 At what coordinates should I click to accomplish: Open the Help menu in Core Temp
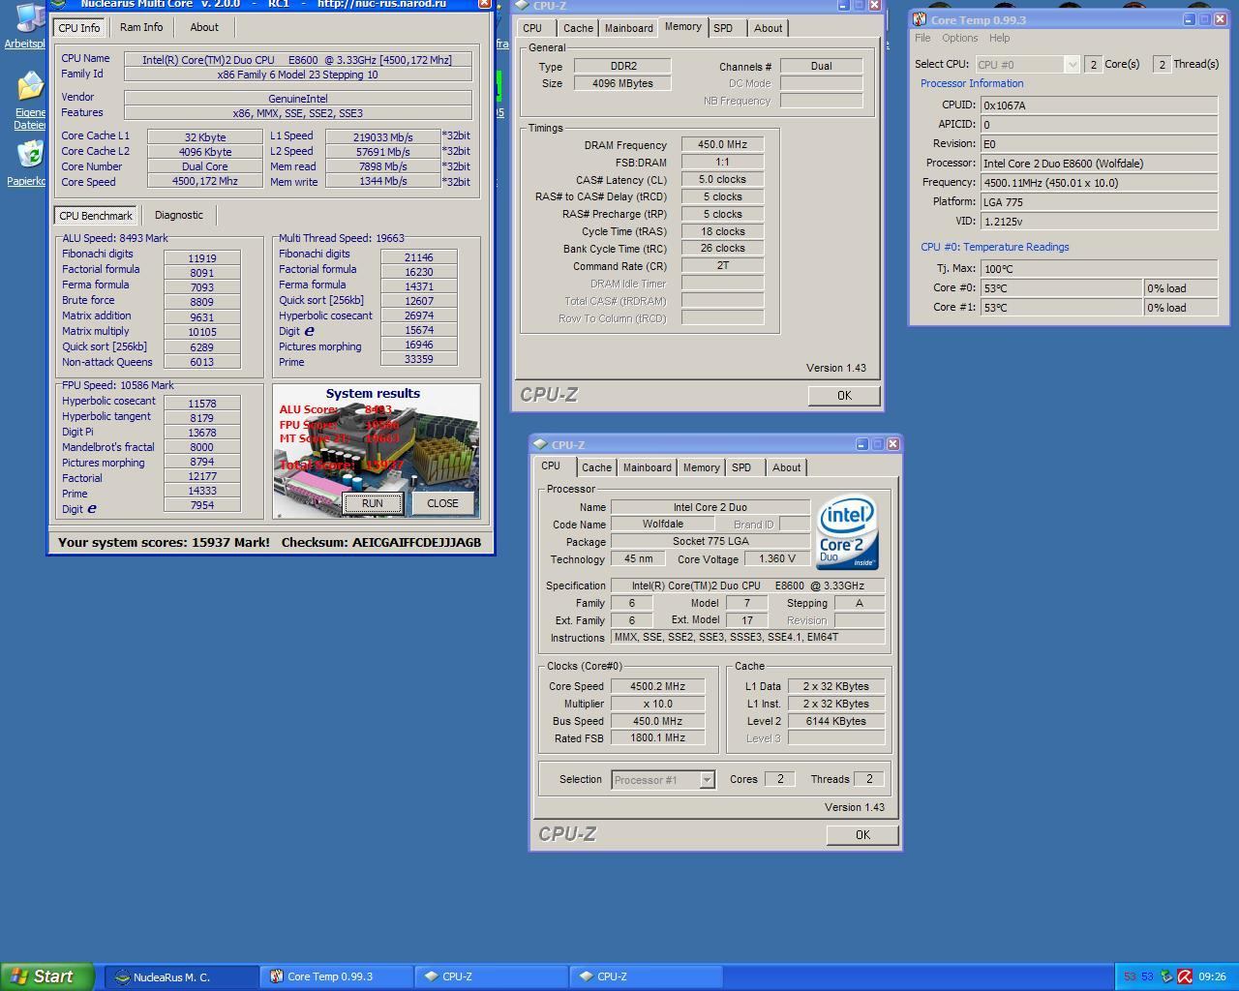point(1000,38)
